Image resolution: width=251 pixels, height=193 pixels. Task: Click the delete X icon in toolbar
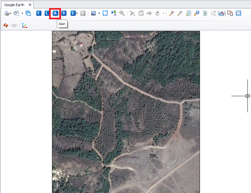coord(132,13)
